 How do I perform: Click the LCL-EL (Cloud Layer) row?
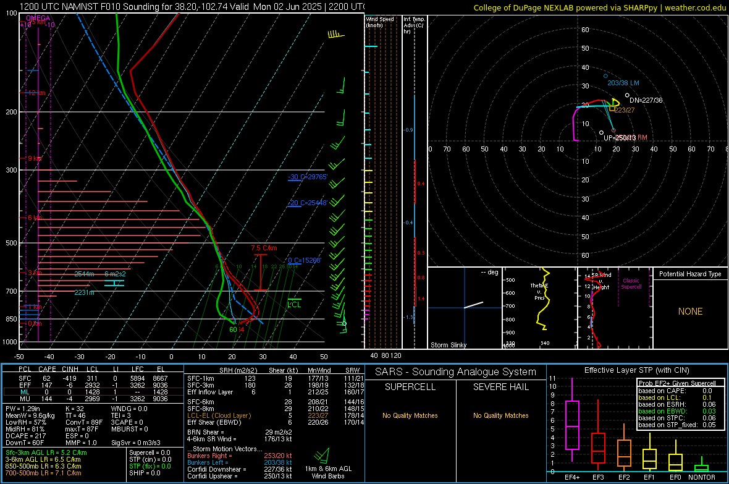pyautogui.click(x=274, y=415)
